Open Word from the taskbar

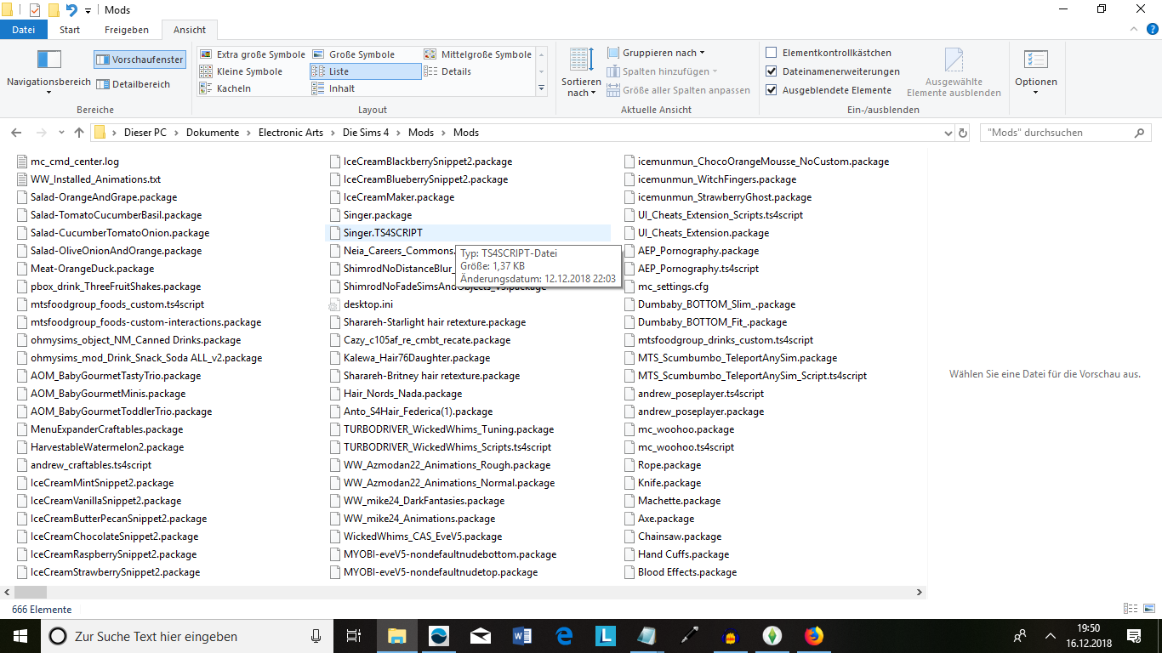click(x=522, y=635)
